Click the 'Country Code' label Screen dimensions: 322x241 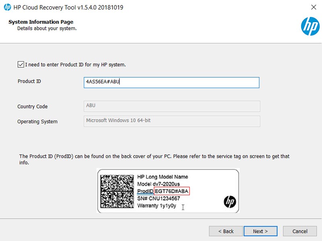click(x=33, y=106)
